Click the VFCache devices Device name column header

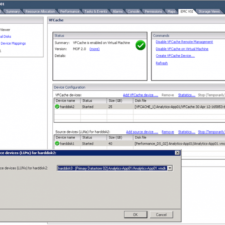pyautogui.click(x=67, y=101)
